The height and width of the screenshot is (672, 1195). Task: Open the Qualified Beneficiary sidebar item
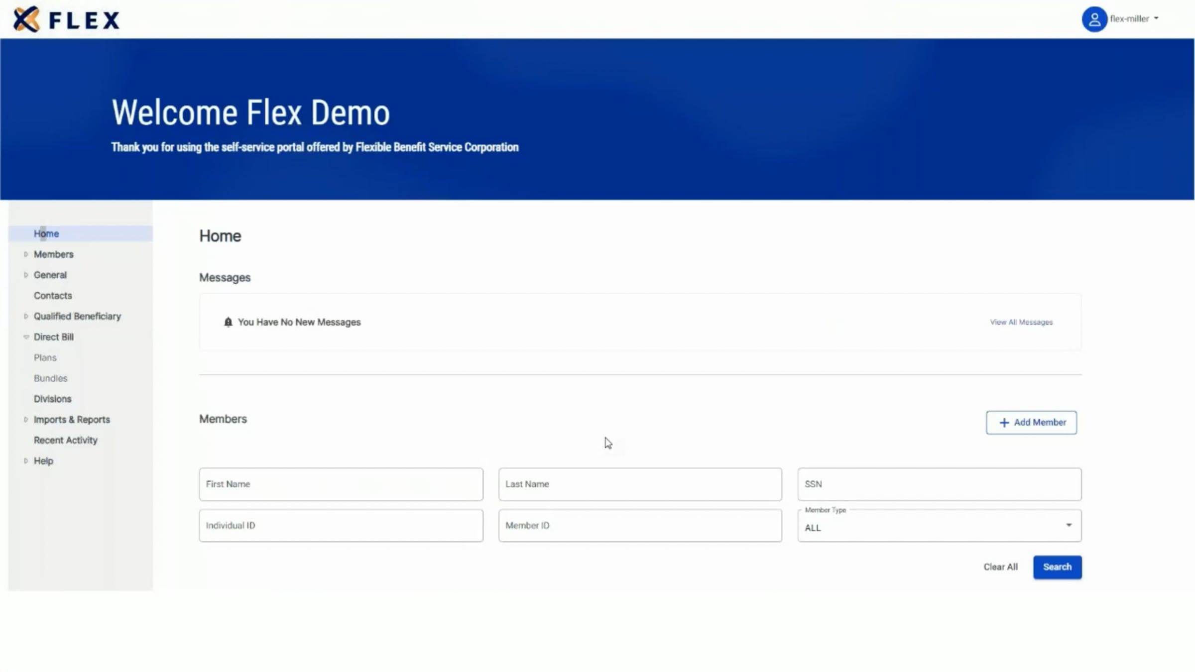point(77,316)
